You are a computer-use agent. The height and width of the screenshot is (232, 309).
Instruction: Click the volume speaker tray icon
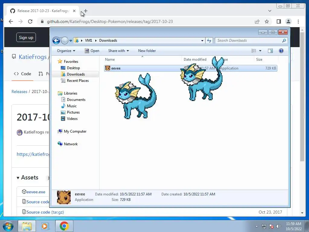coord(279,226)
